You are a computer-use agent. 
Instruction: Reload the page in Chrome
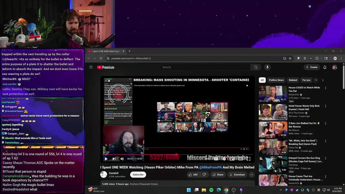click(x=101, y=58)
